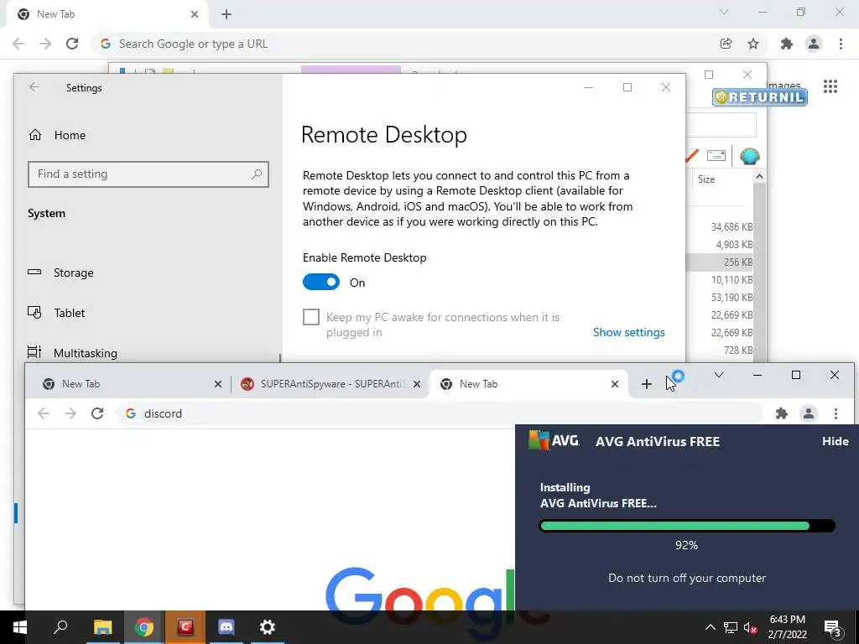859x644 pixels.
Task: Click Show settings link
Action: coord(629,332)
